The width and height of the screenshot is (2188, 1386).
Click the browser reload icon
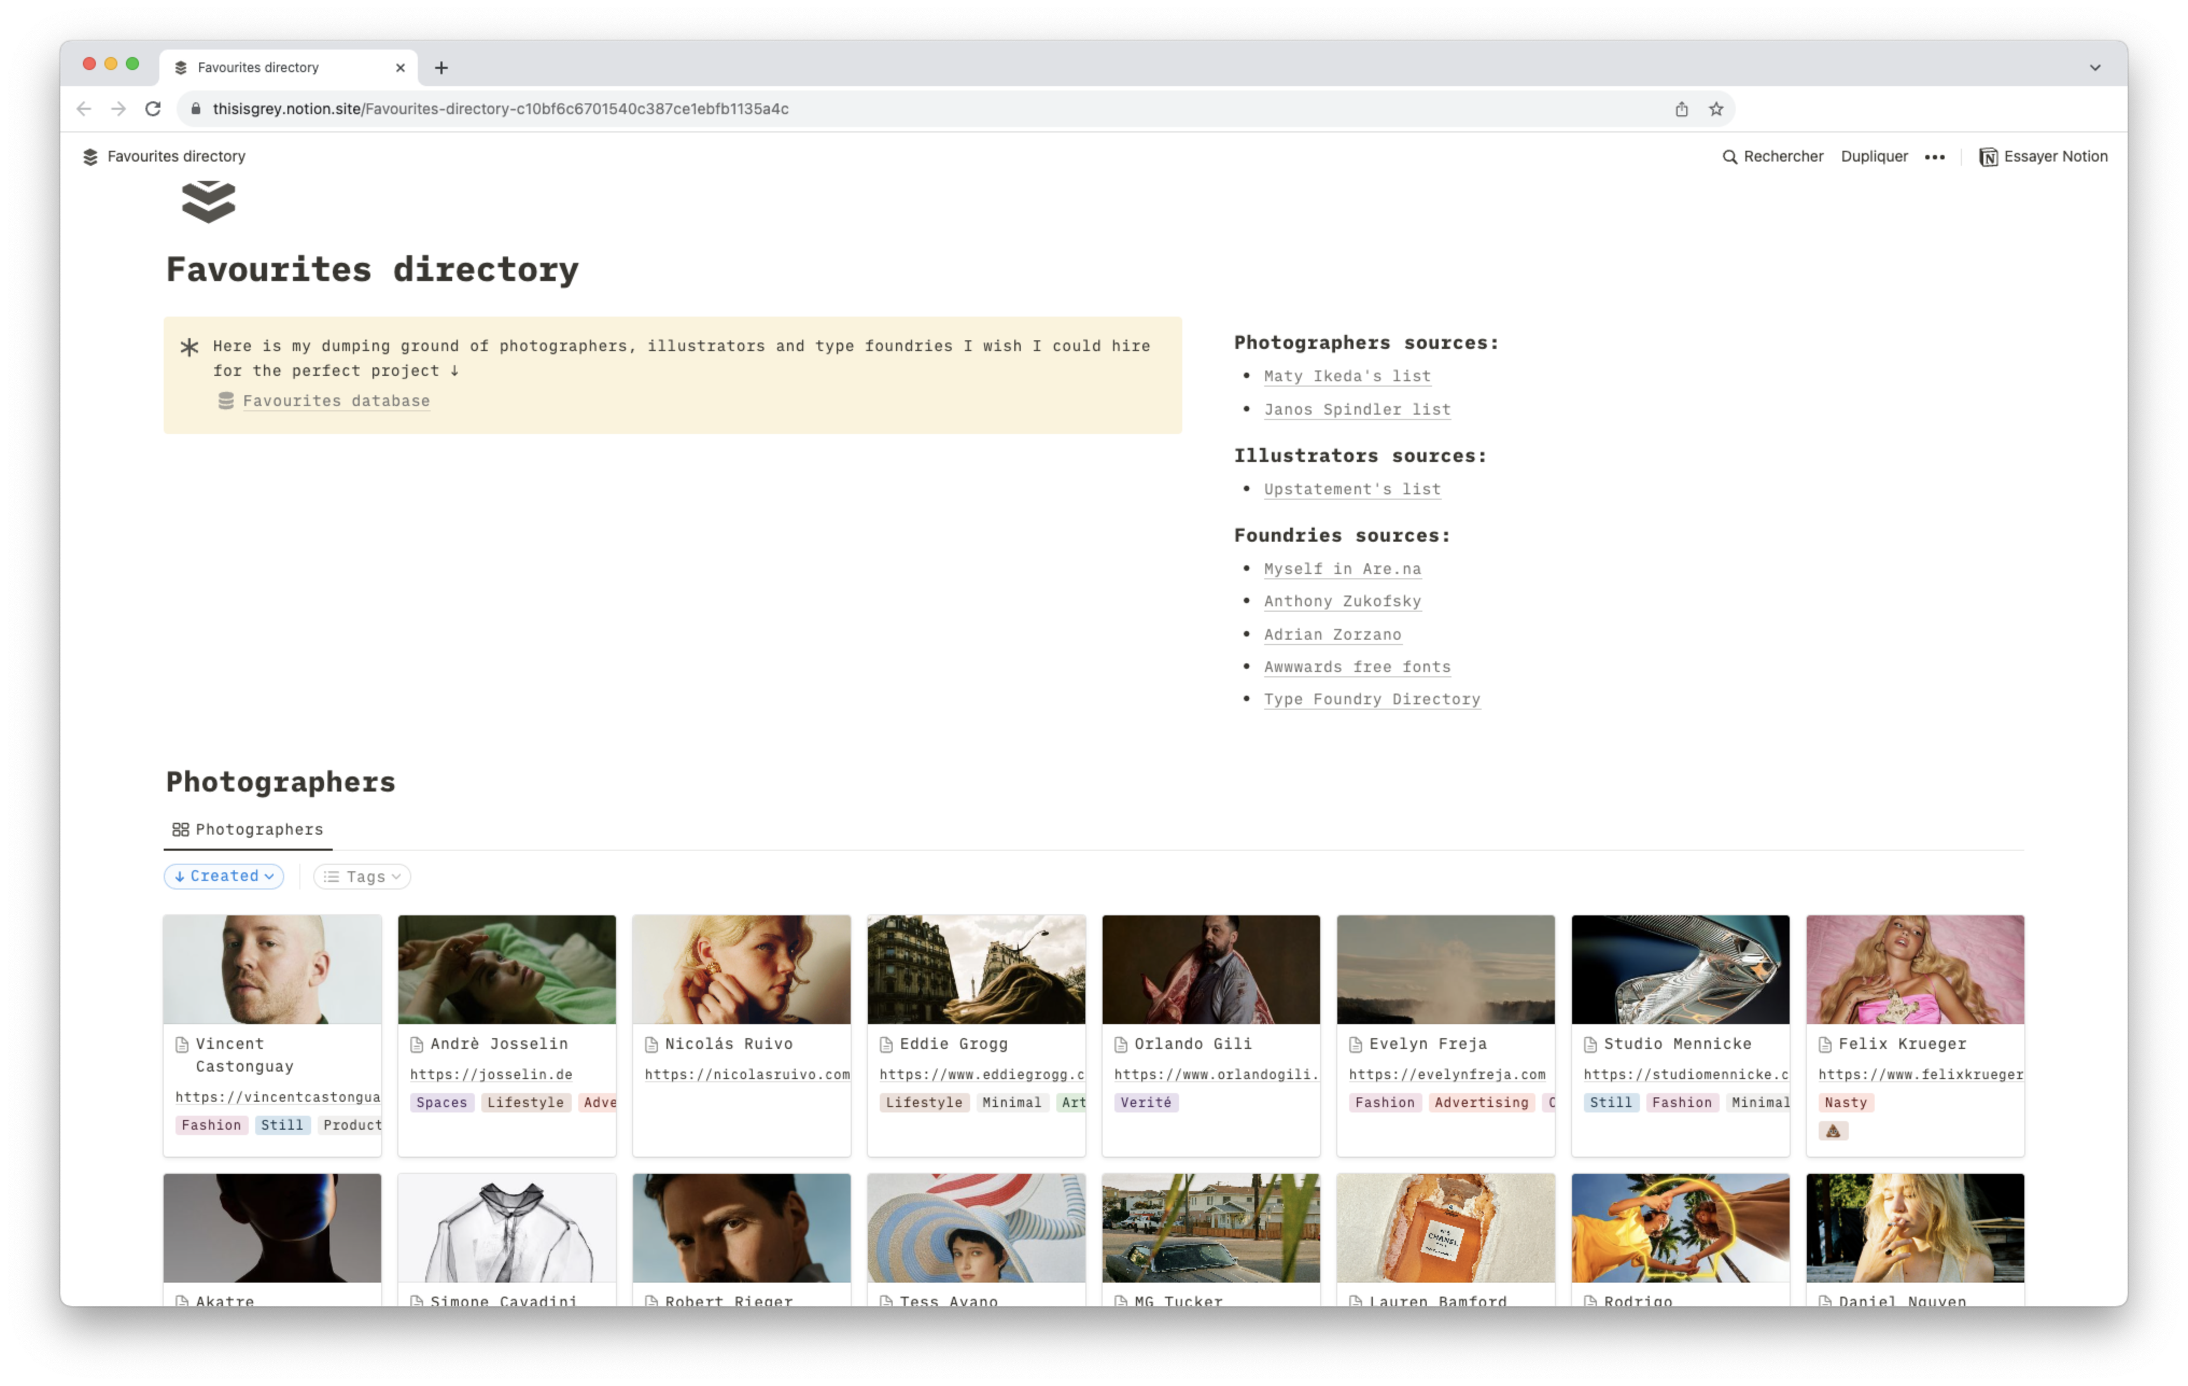click(x=153, y=109)
